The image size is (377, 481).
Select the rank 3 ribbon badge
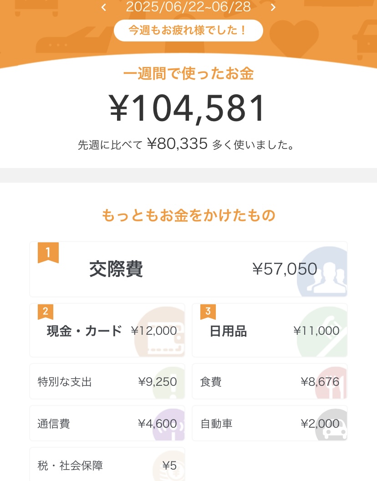[208, 312]
